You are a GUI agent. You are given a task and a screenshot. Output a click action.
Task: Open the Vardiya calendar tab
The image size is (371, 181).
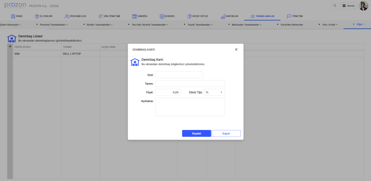click(x=139, y=16)
